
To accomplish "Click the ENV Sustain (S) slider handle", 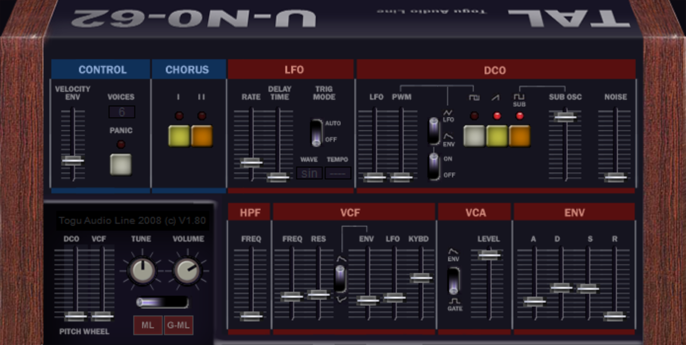I will 587,288.
